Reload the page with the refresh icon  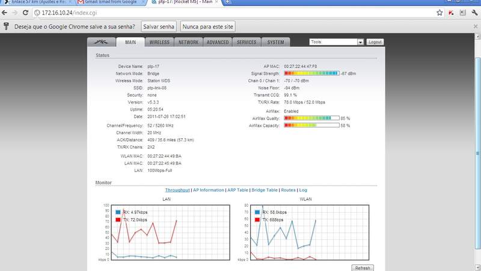pyautogui.click(x=25, y=13)
